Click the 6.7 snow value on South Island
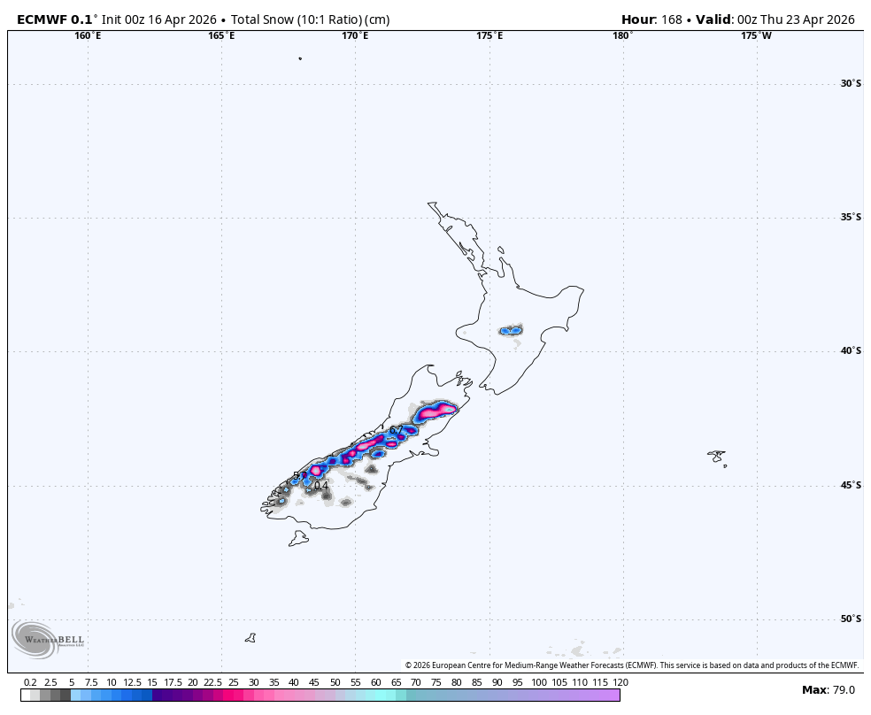This screenshot has width=871, height=715. [x=394, y=431]
